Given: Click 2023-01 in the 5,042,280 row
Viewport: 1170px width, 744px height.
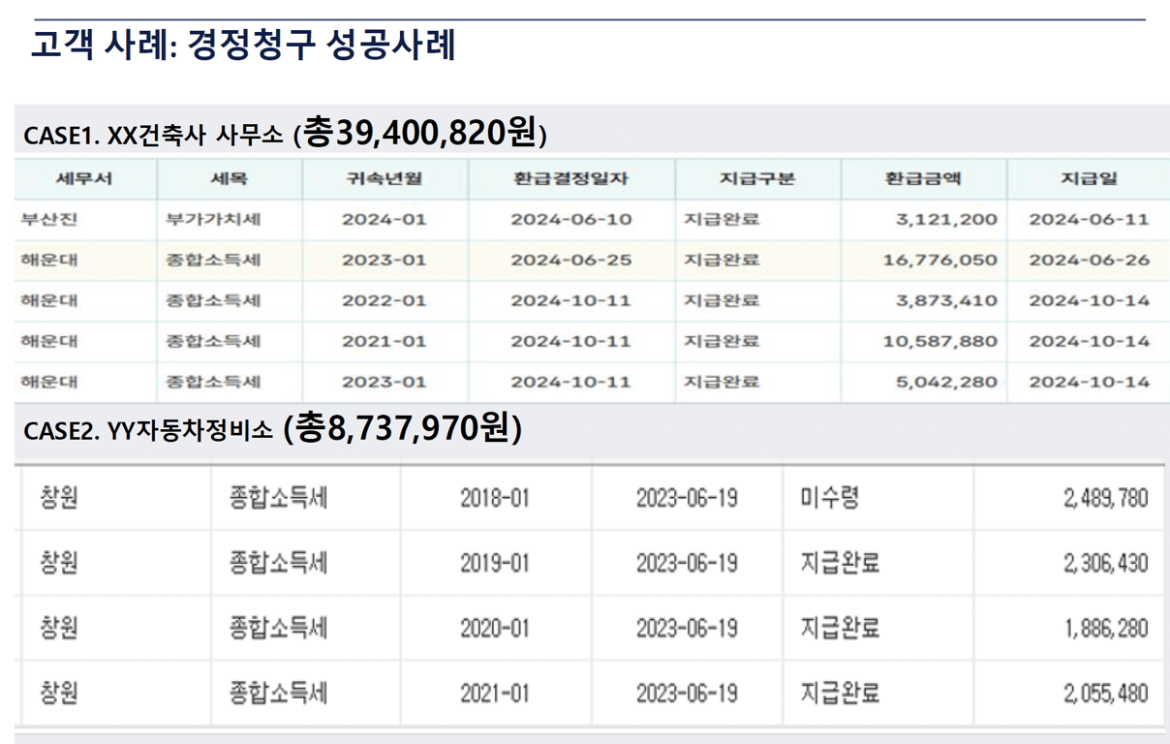Looking at the screenshot, I should pos(385,383).
